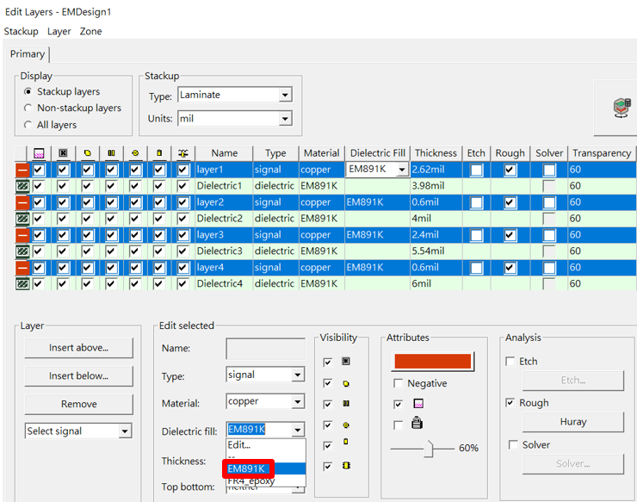
Task: Click the gray X-box column header icon
Action: pyautogui.click(x=63, y=153)
